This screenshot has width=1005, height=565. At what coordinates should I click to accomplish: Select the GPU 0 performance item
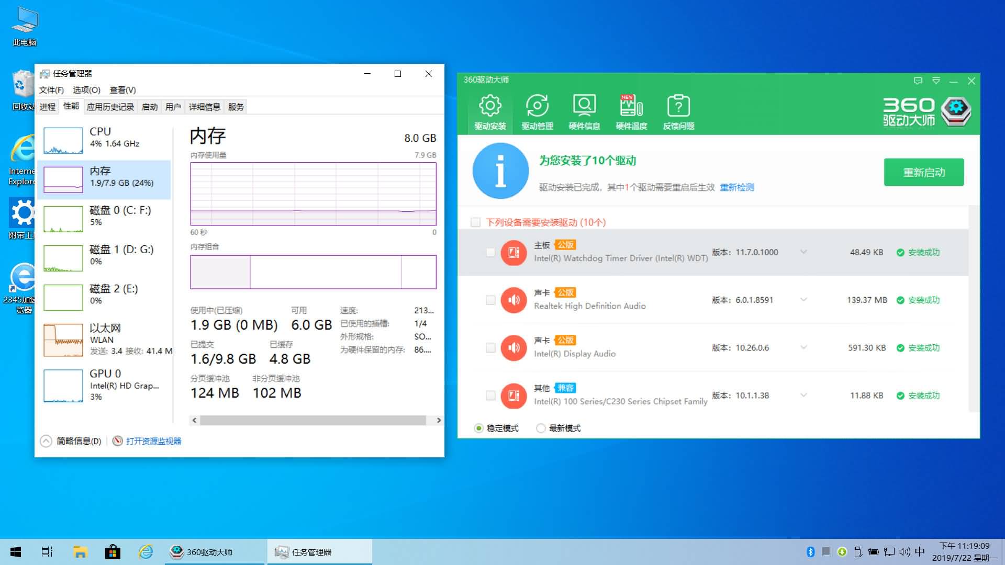tap(105, 385)
